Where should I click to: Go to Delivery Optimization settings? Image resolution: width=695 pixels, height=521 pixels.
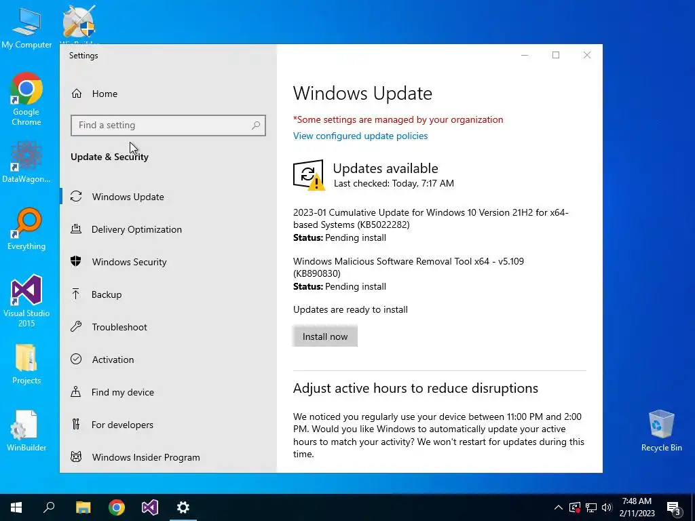[136, 229]
